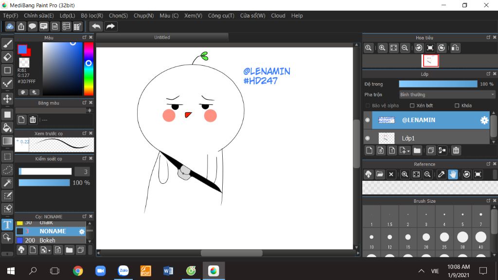498x280 pixels.
Task: Create a new layer folder
Action: (417, 151)
